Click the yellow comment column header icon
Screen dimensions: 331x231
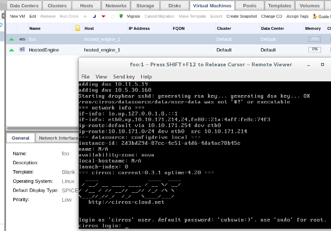tap(77, 28)
